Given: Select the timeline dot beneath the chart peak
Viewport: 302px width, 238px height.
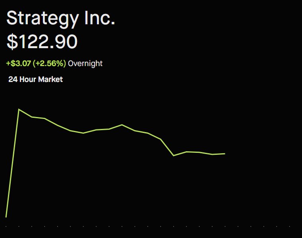Looking at the screenshot, I should (19, 226).
